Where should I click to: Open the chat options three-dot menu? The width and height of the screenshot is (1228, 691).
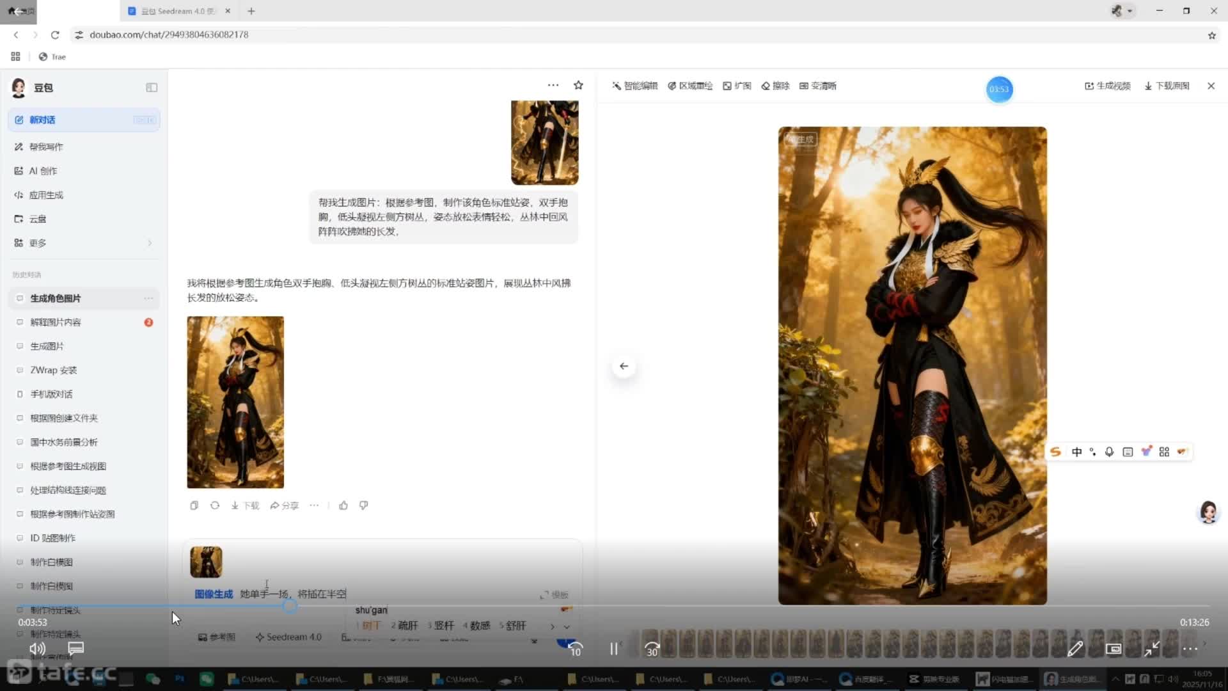click(x=553, y=85)
